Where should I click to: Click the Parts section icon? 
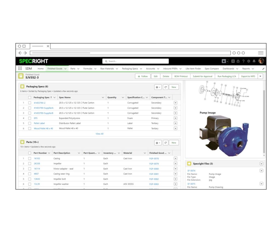pos(22,142)
